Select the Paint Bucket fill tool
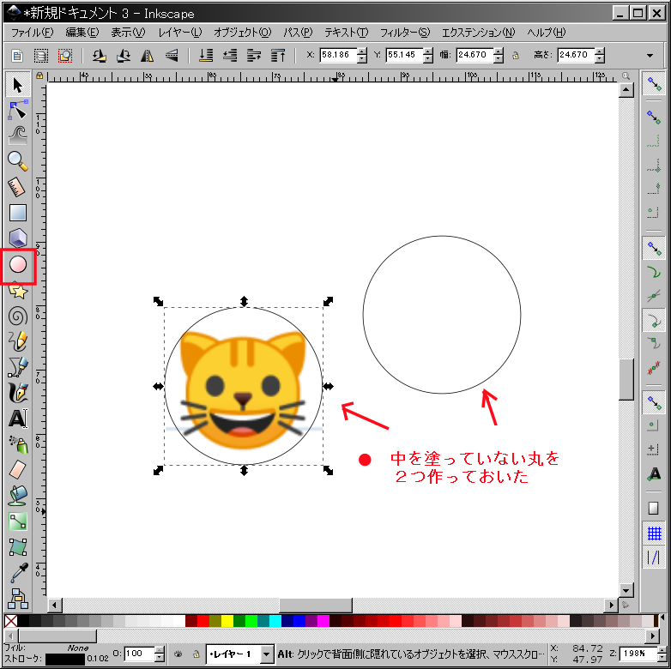Screen dimensions: 671x669 coord(17,496)
